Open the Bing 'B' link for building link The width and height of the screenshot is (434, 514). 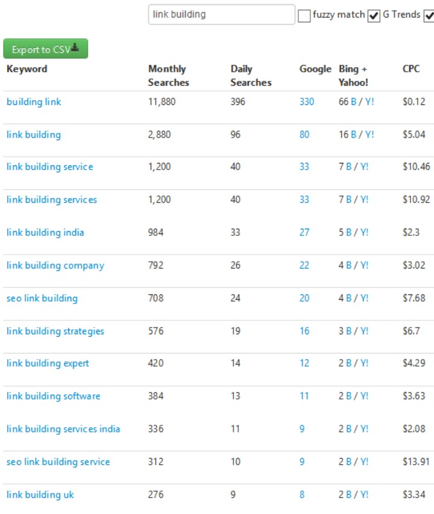click(x=354, y=102)
